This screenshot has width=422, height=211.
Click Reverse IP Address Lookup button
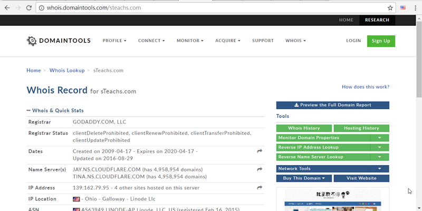click(323, 148)
